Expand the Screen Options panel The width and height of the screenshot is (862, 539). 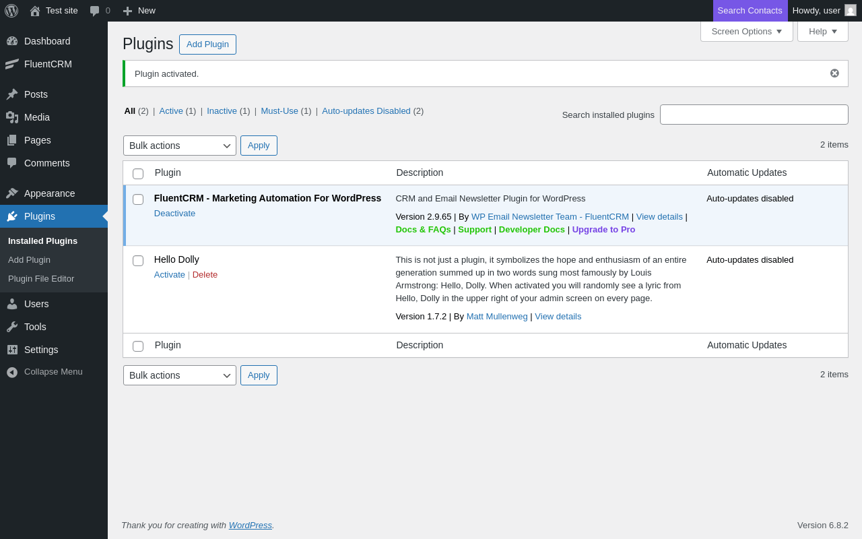tap(747, 31)
